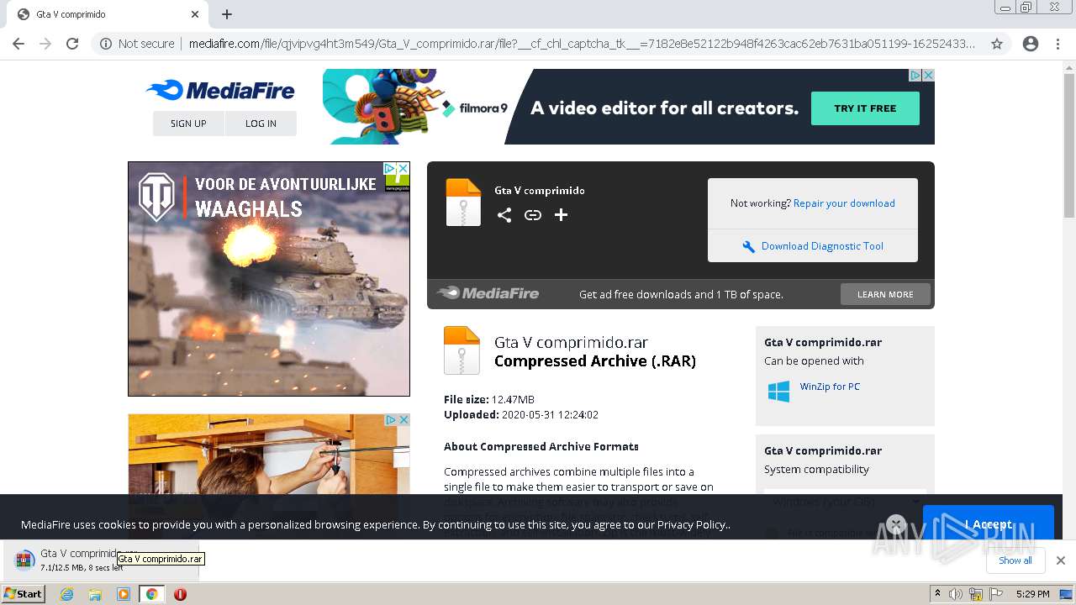Click the orange archive file icon in header
This screenshot has width=1076, height=605.
click(x=463, y=202)
